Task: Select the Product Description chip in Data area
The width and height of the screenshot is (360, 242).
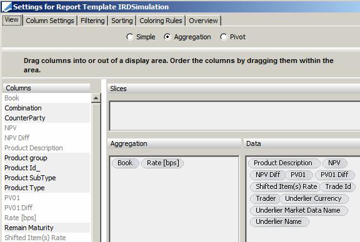Action: [284, 163]
